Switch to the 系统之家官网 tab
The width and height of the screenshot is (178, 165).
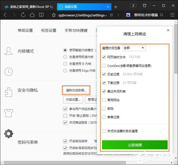(29, 7)
